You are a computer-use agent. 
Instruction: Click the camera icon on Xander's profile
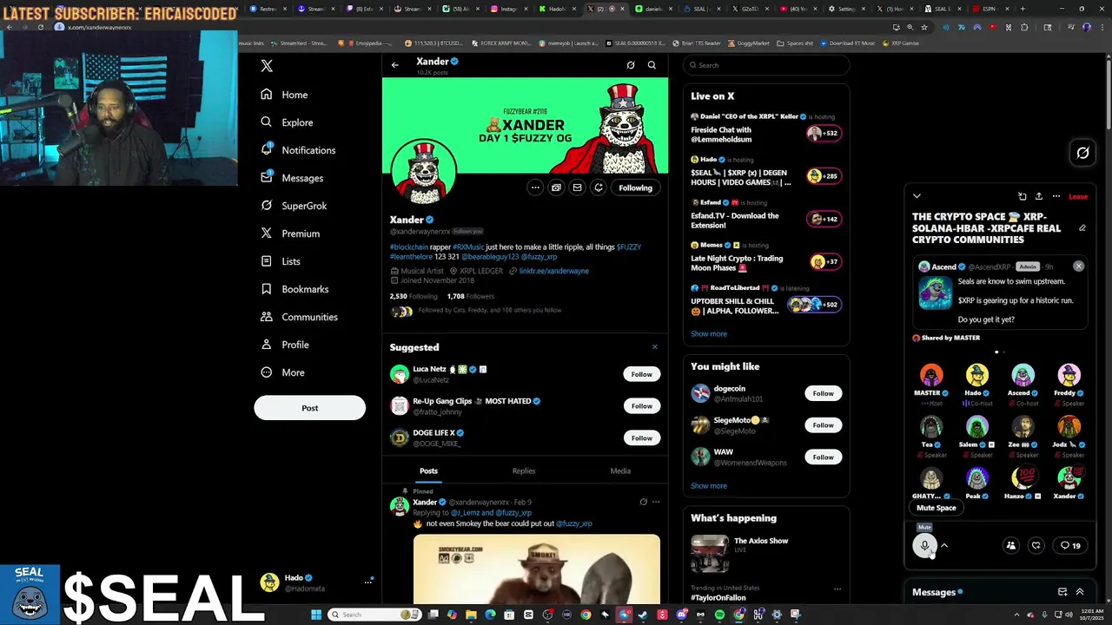tap(556, 187)
